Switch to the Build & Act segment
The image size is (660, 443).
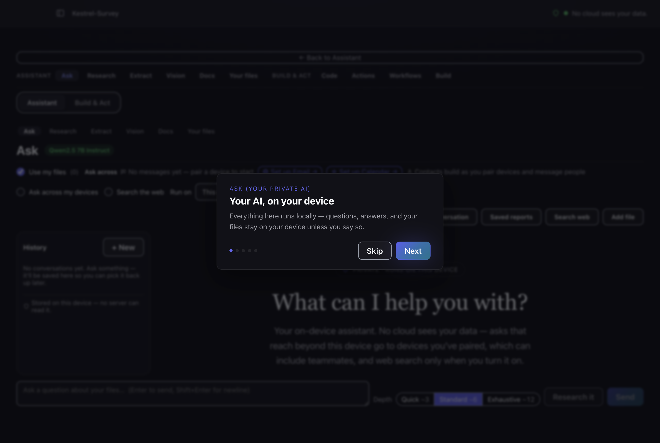[x=93, y=103]
